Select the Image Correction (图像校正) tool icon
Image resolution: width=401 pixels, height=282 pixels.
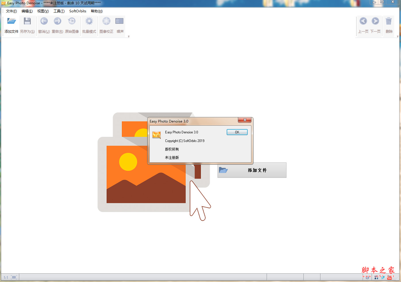coord(106,21)
